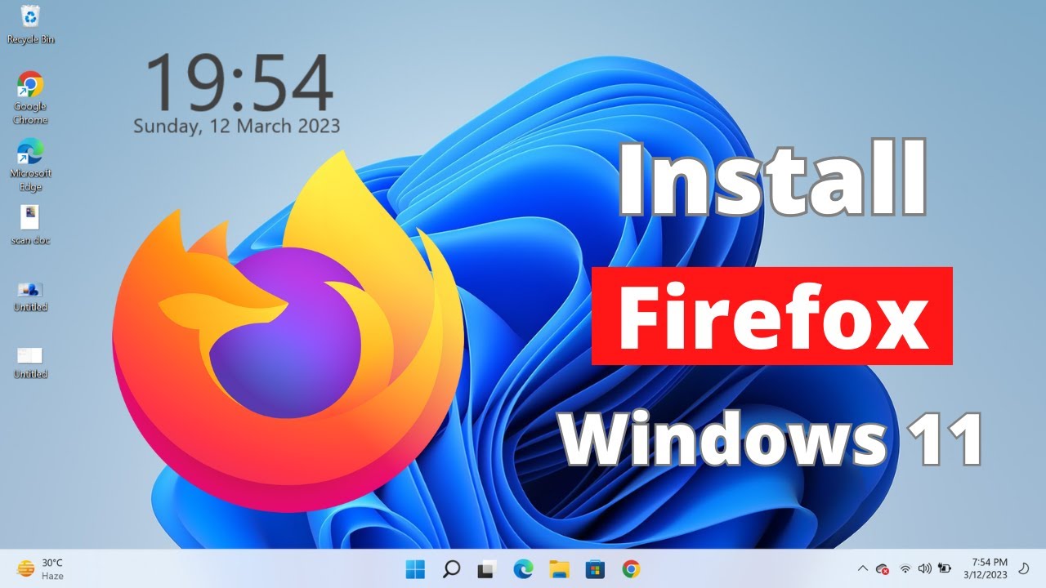Open File Explorer from the taskbar

[x=559, y=569]
